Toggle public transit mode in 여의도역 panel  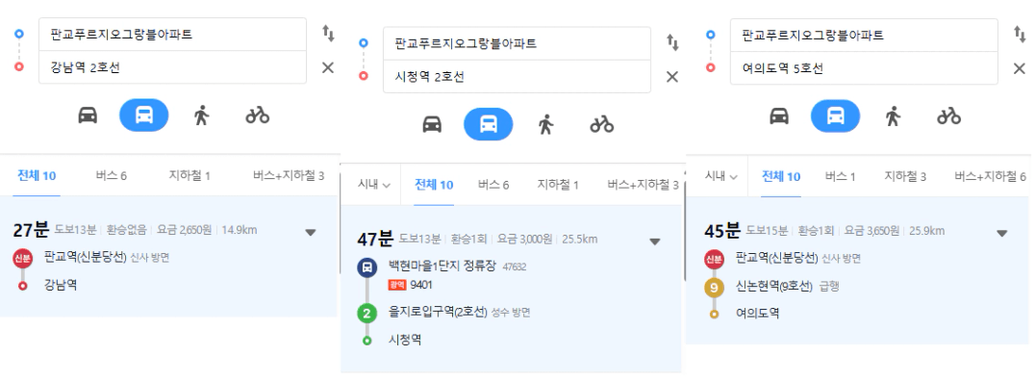tap(835, 116)
